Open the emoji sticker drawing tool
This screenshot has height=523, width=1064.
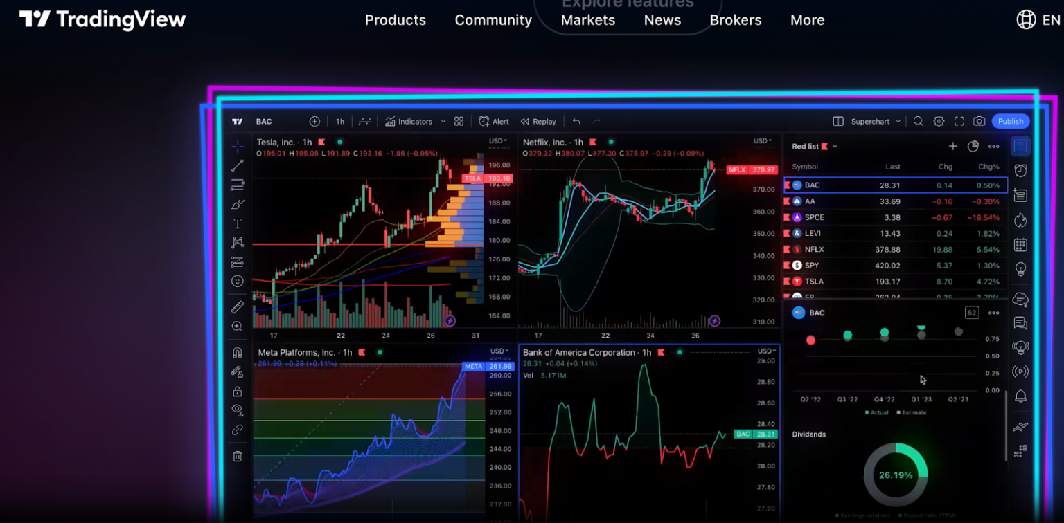(x=236, y=281)
